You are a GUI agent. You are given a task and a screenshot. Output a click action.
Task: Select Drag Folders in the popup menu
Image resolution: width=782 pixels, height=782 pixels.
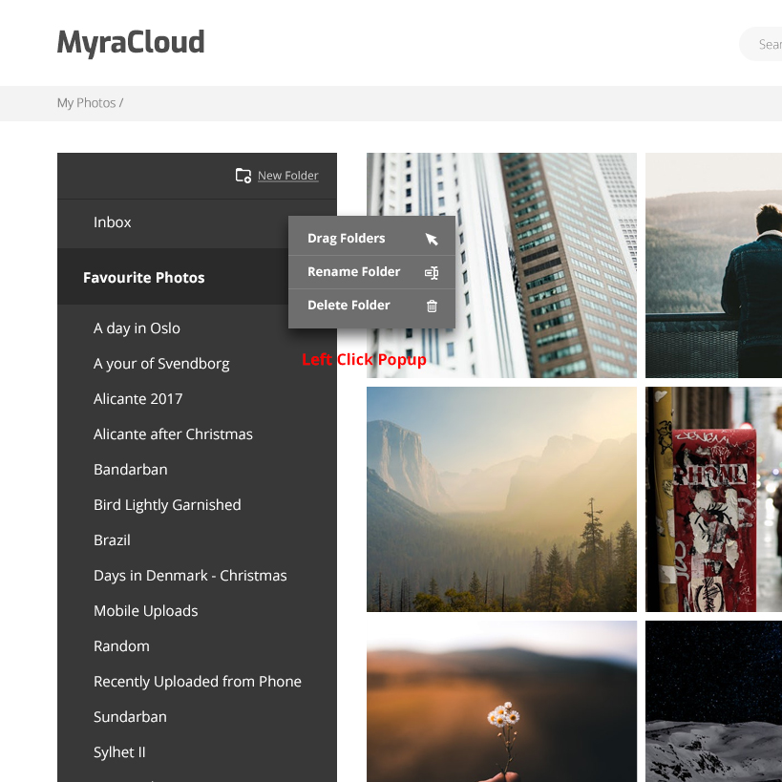coord(346,237)
